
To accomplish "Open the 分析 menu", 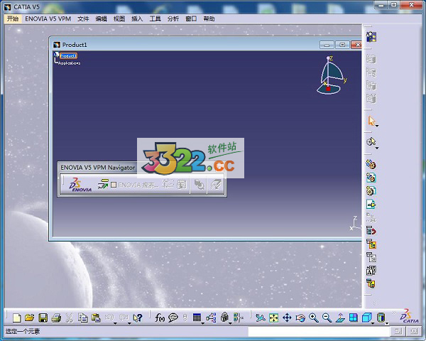I will click(x=173, y=18).
